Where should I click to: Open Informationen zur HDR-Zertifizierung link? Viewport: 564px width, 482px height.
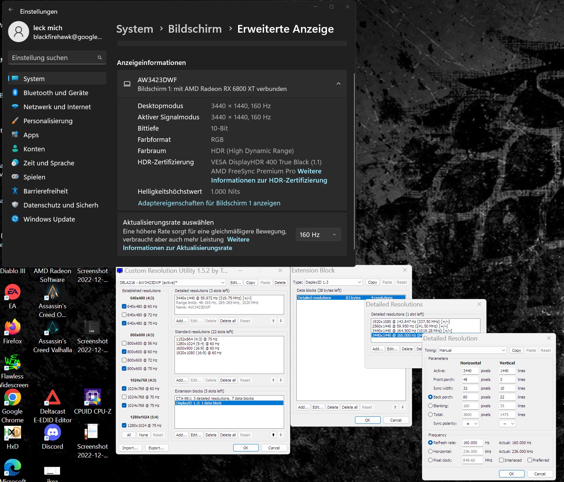[269, 180]
